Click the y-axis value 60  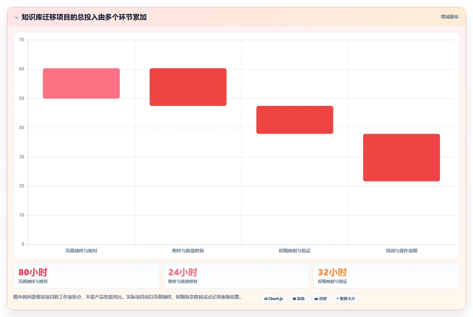click(22, 69)
